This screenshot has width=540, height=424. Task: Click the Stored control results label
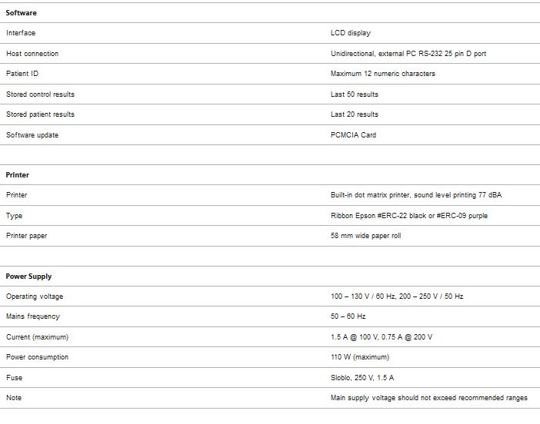[x=41, y=94]
